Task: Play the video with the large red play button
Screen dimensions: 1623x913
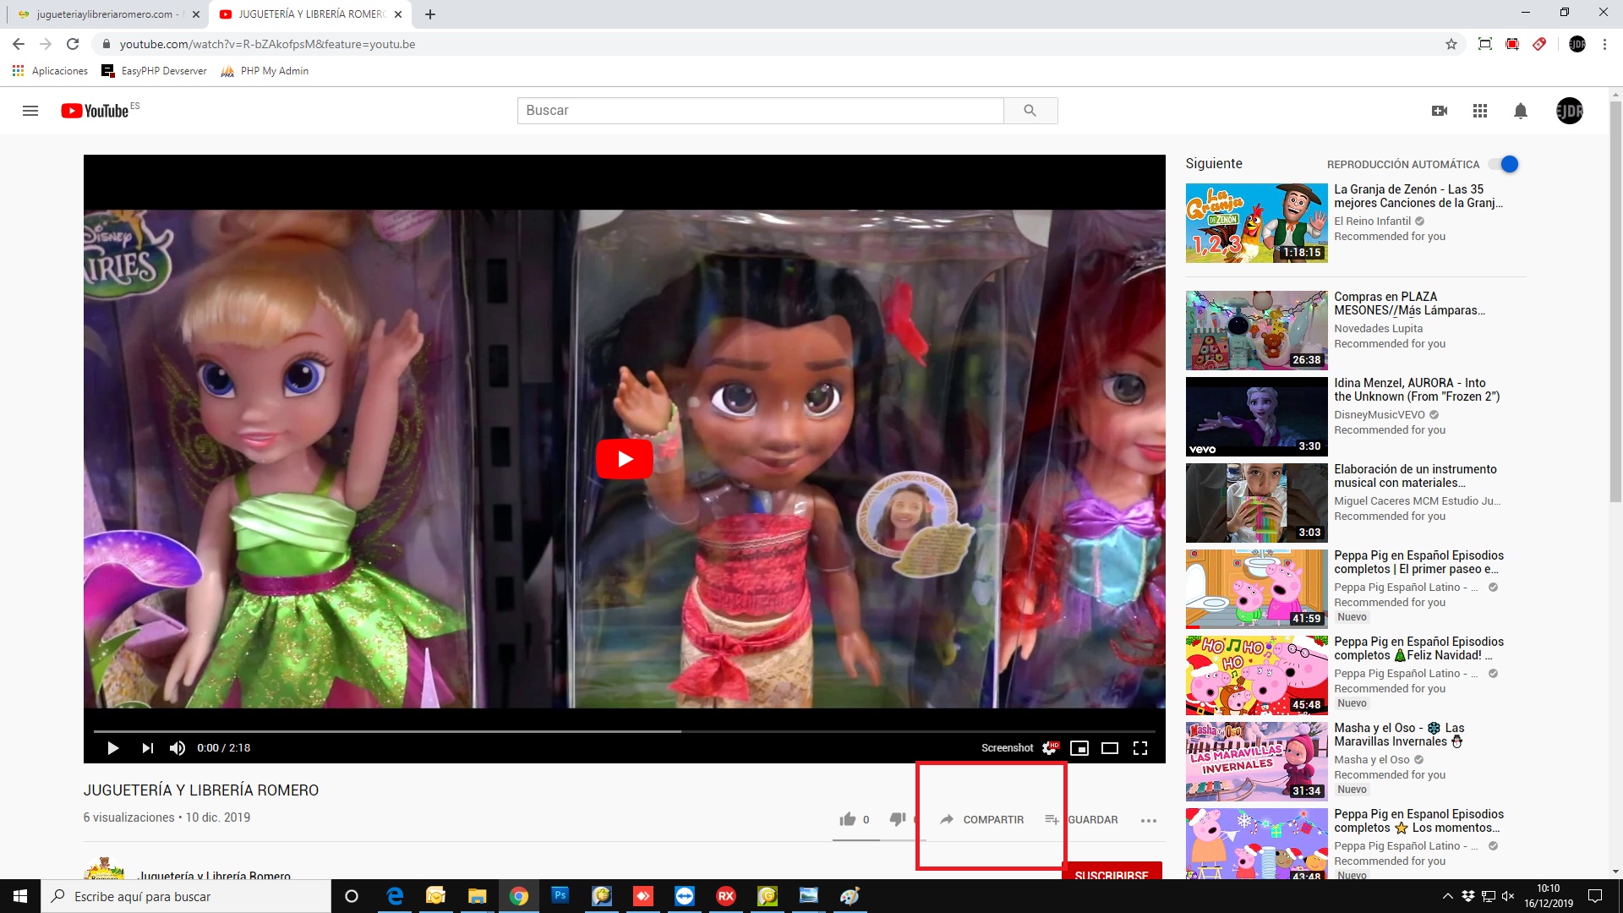Action: tap(625, 459)
